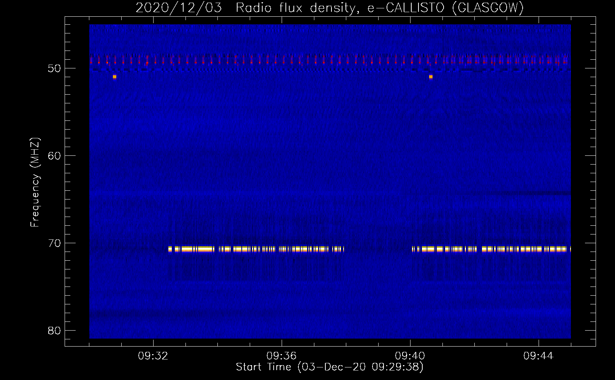
Task: Click the x-axis time label '09:40'
Action: [x=410, y=356]
